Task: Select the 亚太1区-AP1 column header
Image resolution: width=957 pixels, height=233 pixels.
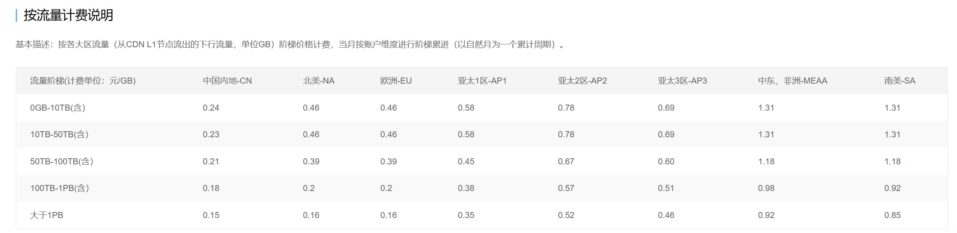Action: pos(482,81)
